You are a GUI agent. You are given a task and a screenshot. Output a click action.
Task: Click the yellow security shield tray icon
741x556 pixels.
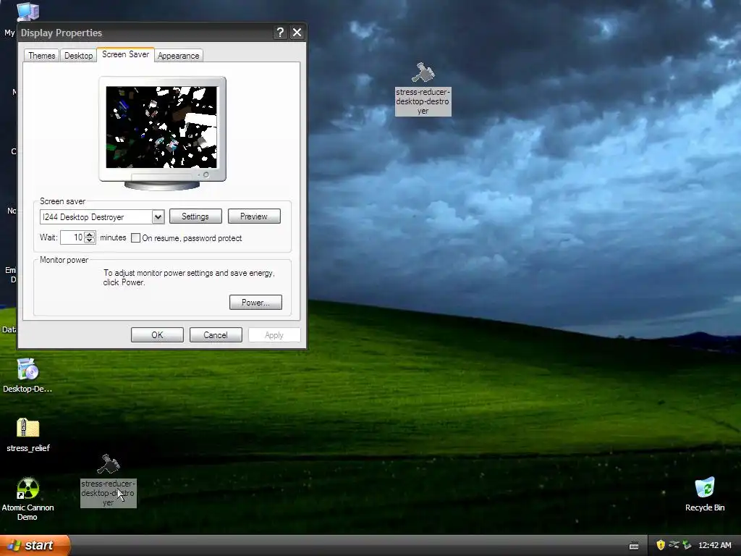(661, 545)
